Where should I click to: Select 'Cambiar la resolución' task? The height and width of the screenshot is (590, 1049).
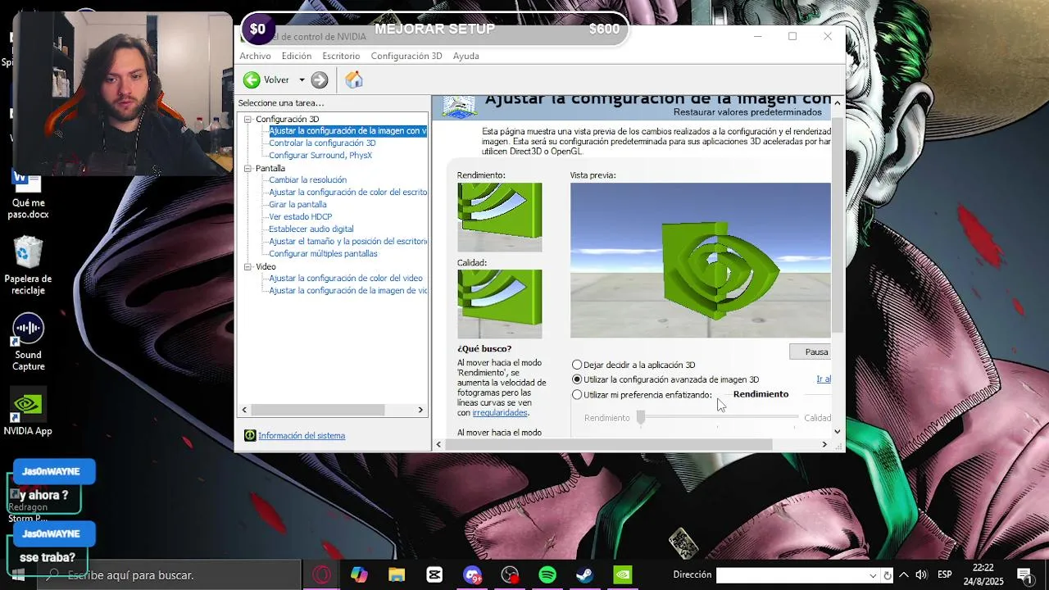pyautogui.click(x=307, y=179)
